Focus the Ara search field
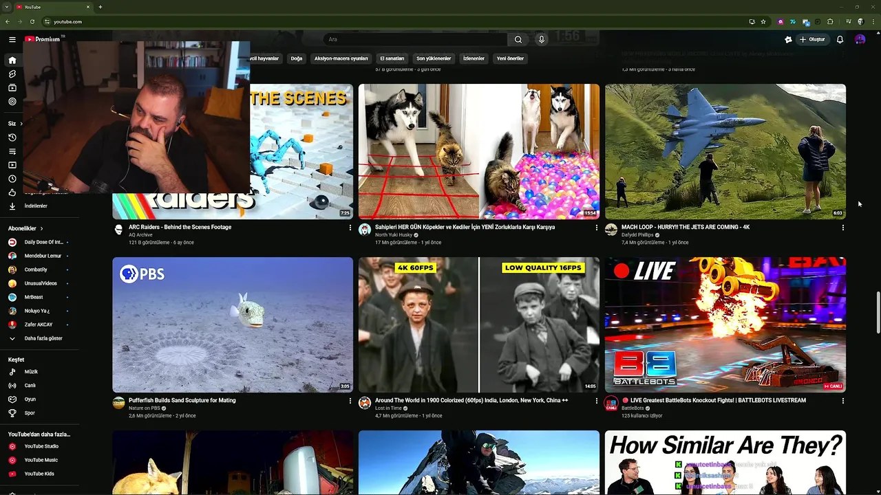Screen dimensions: 881x495 [414, 40]
